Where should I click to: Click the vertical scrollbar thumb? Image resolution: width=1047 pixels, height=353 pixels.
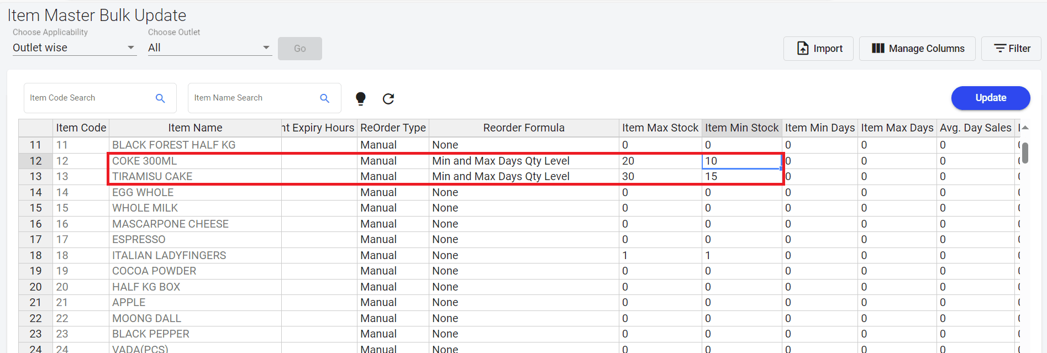[1025, 153]
